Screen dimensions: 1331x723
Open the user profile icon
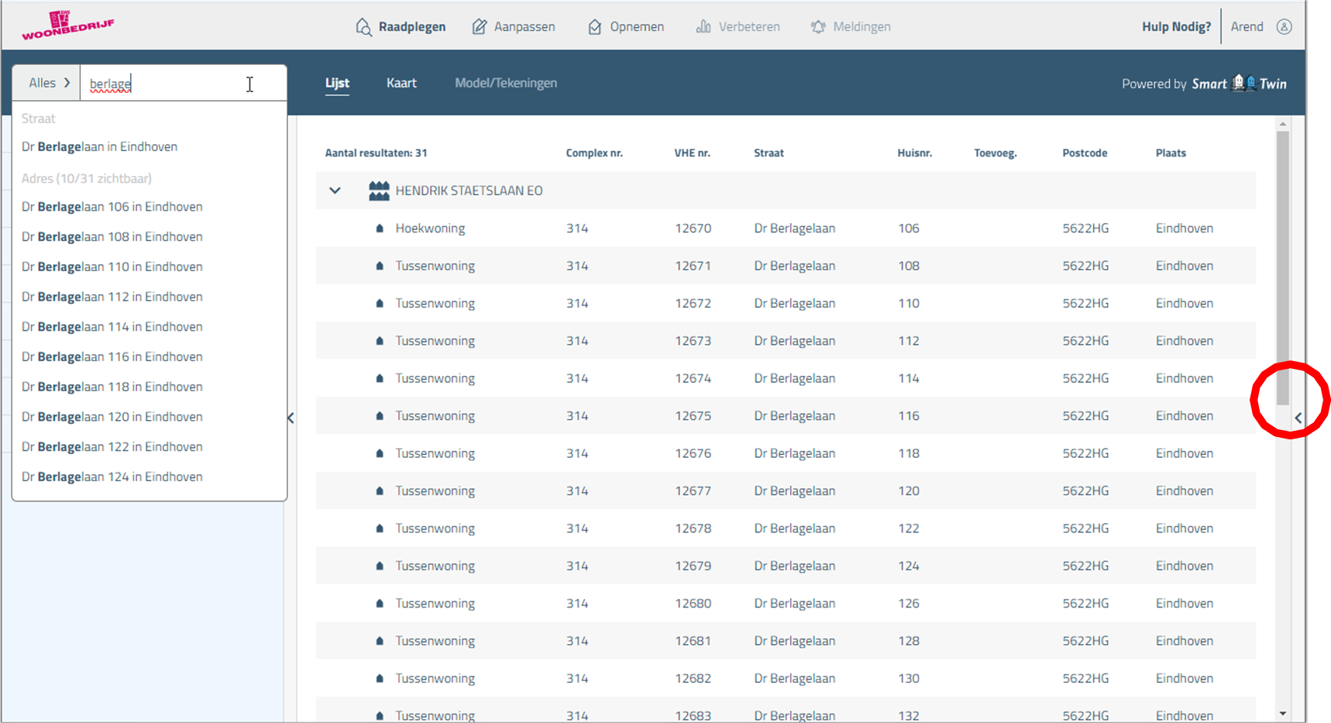click(1284, 27)
